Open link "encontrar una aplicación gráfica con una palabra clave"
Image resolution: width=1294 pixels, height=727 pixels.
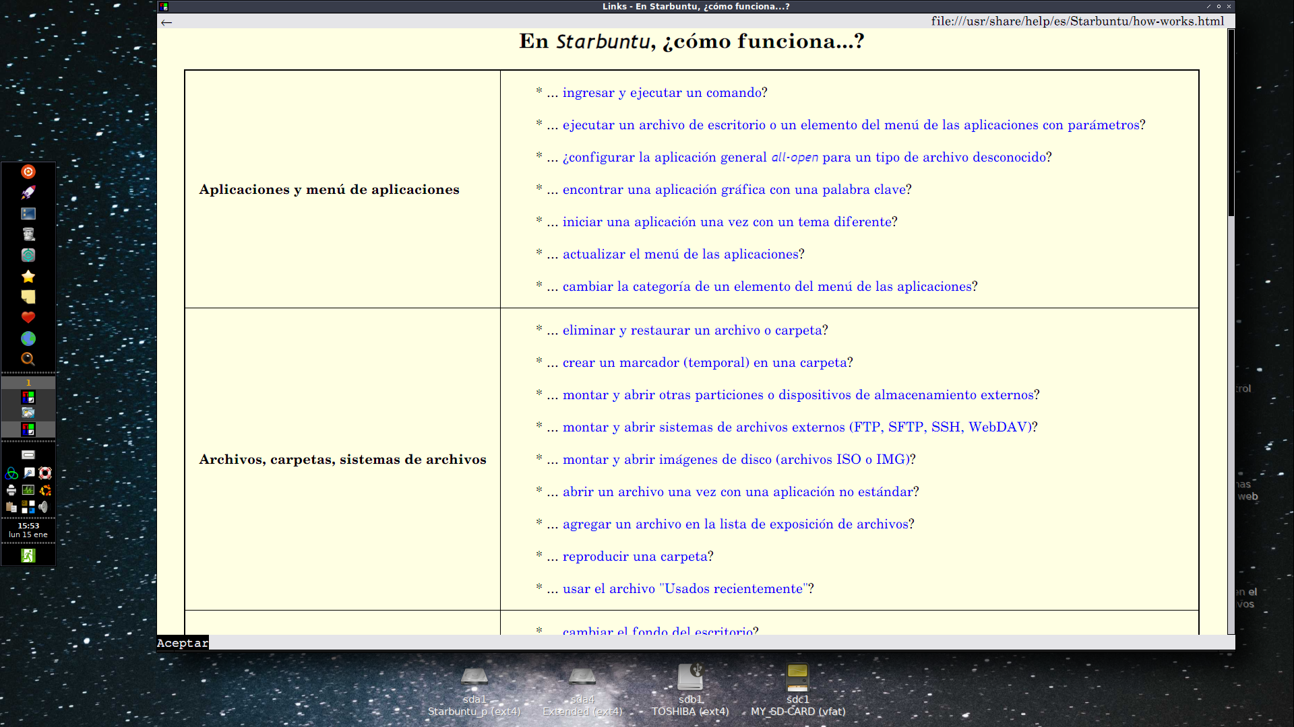(x=734, y=190)
